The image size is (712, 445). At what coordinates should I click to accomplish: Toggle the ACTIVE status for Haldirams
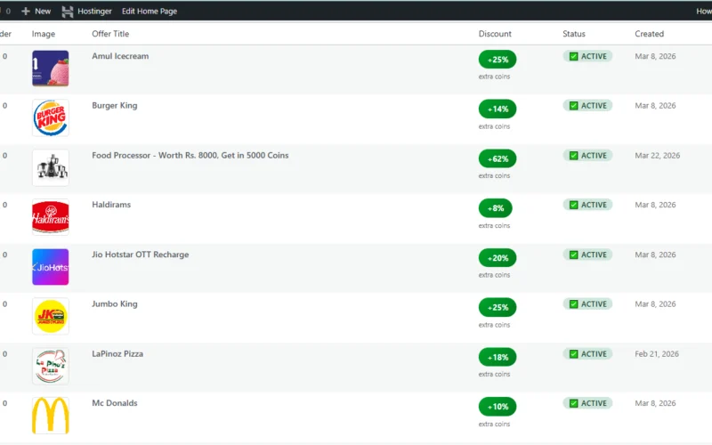[587, 205]
